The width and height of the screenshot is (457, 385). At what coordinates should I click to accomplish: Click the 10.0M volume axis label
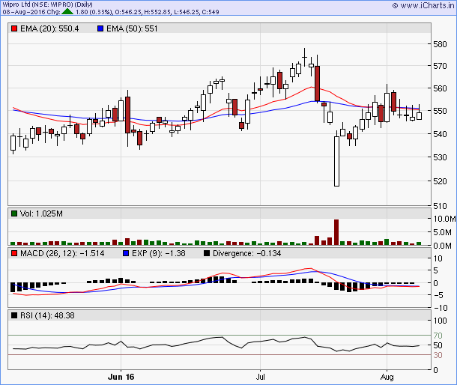coord(444,219)
